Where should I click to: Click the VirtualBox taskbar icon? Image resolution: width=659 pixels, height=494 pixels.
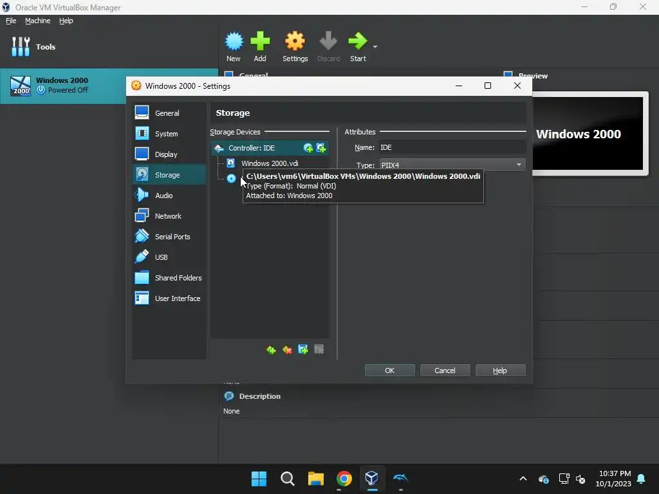click(372, 479)
